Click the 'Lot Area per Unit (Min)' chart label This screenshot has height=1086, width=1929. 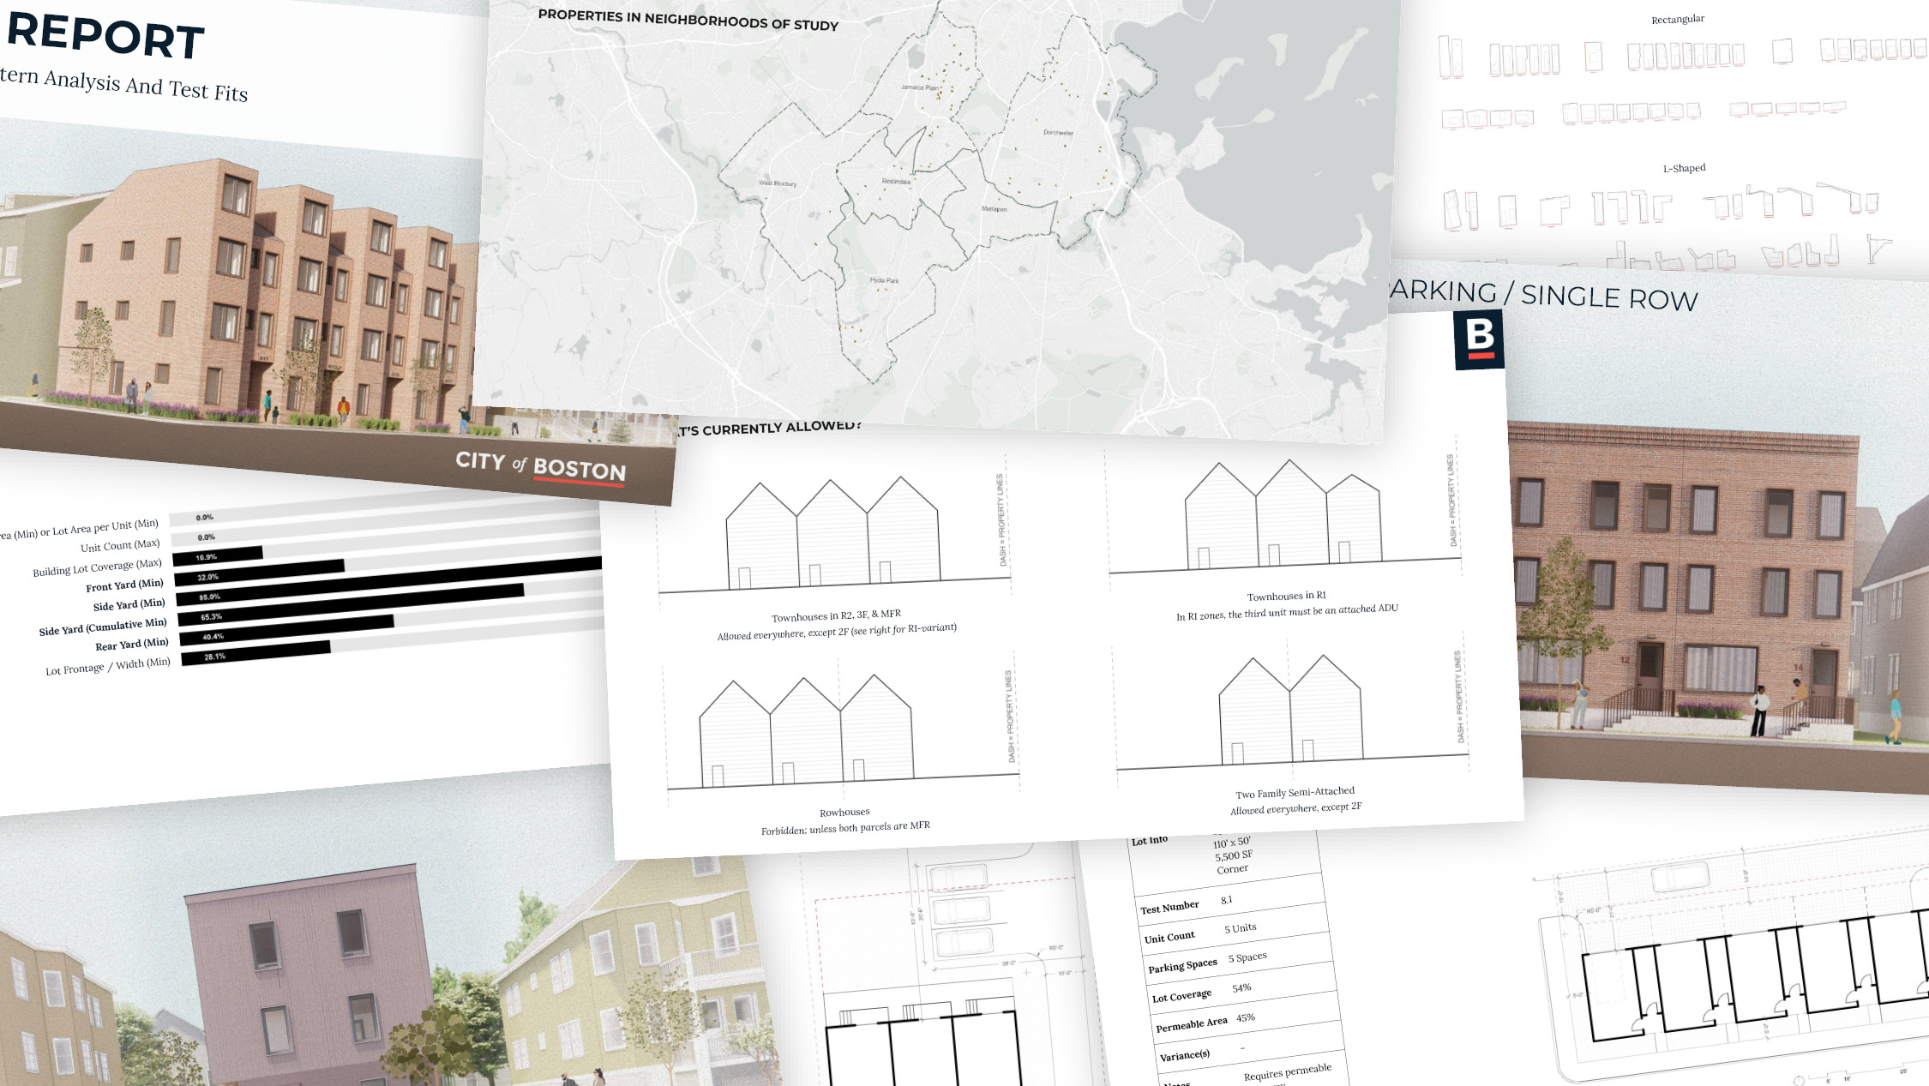click(105, 527)
